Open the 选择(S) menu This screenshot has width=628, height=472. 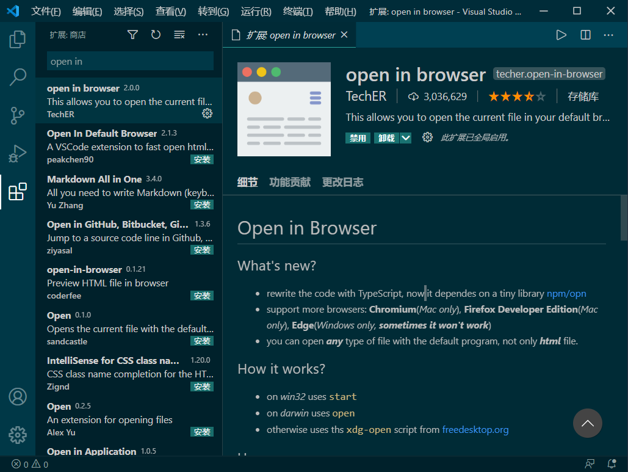click(129, 11)
